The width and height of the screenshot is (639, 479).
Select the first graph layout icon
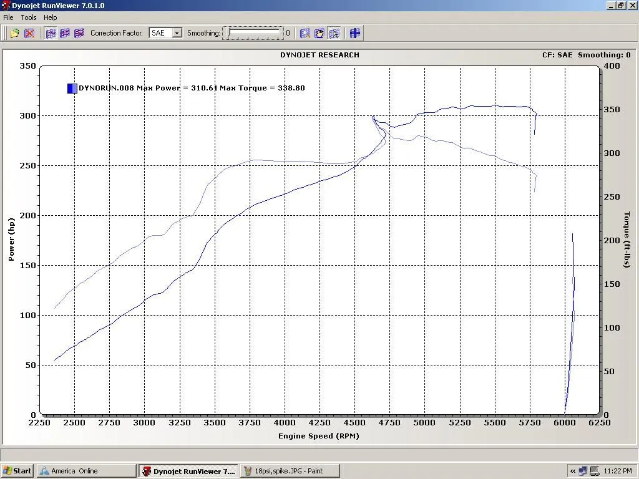point(51,33)
